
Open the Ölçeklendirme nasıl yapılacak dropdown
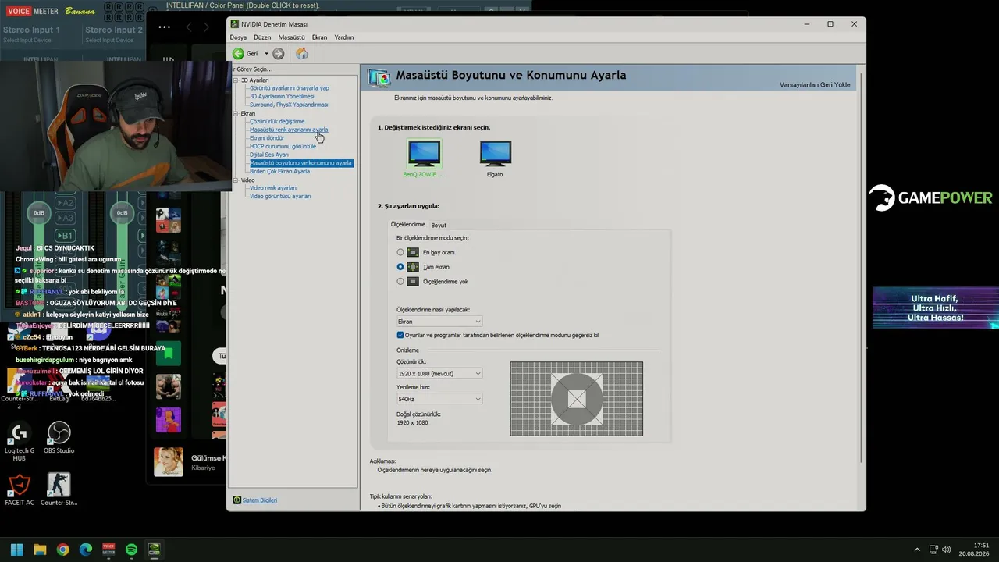[439, 322]
